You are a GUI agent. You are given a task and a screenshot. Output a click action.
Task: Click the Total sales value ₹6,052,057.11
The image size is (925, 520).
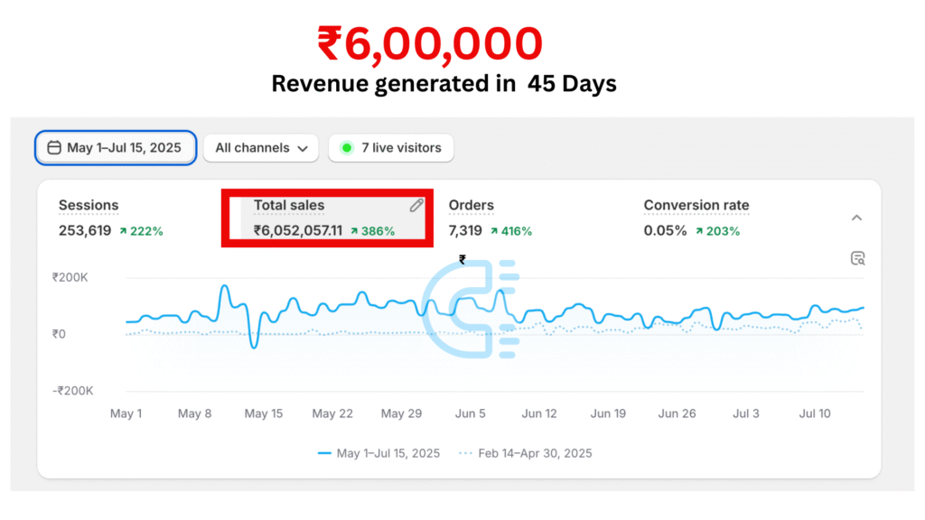coord(298,231)
